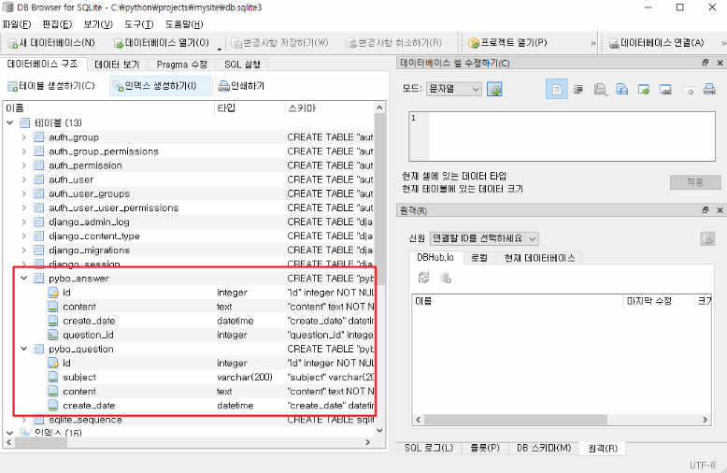Open the File menu
This screenshot has height=473, width=727.
click(x=17, y=24)
